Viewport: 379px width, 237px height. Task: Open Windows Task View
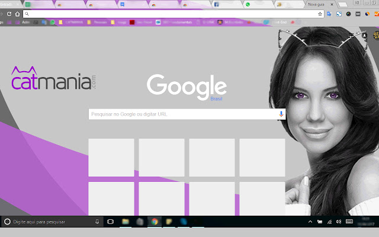[x=111, y=222]
